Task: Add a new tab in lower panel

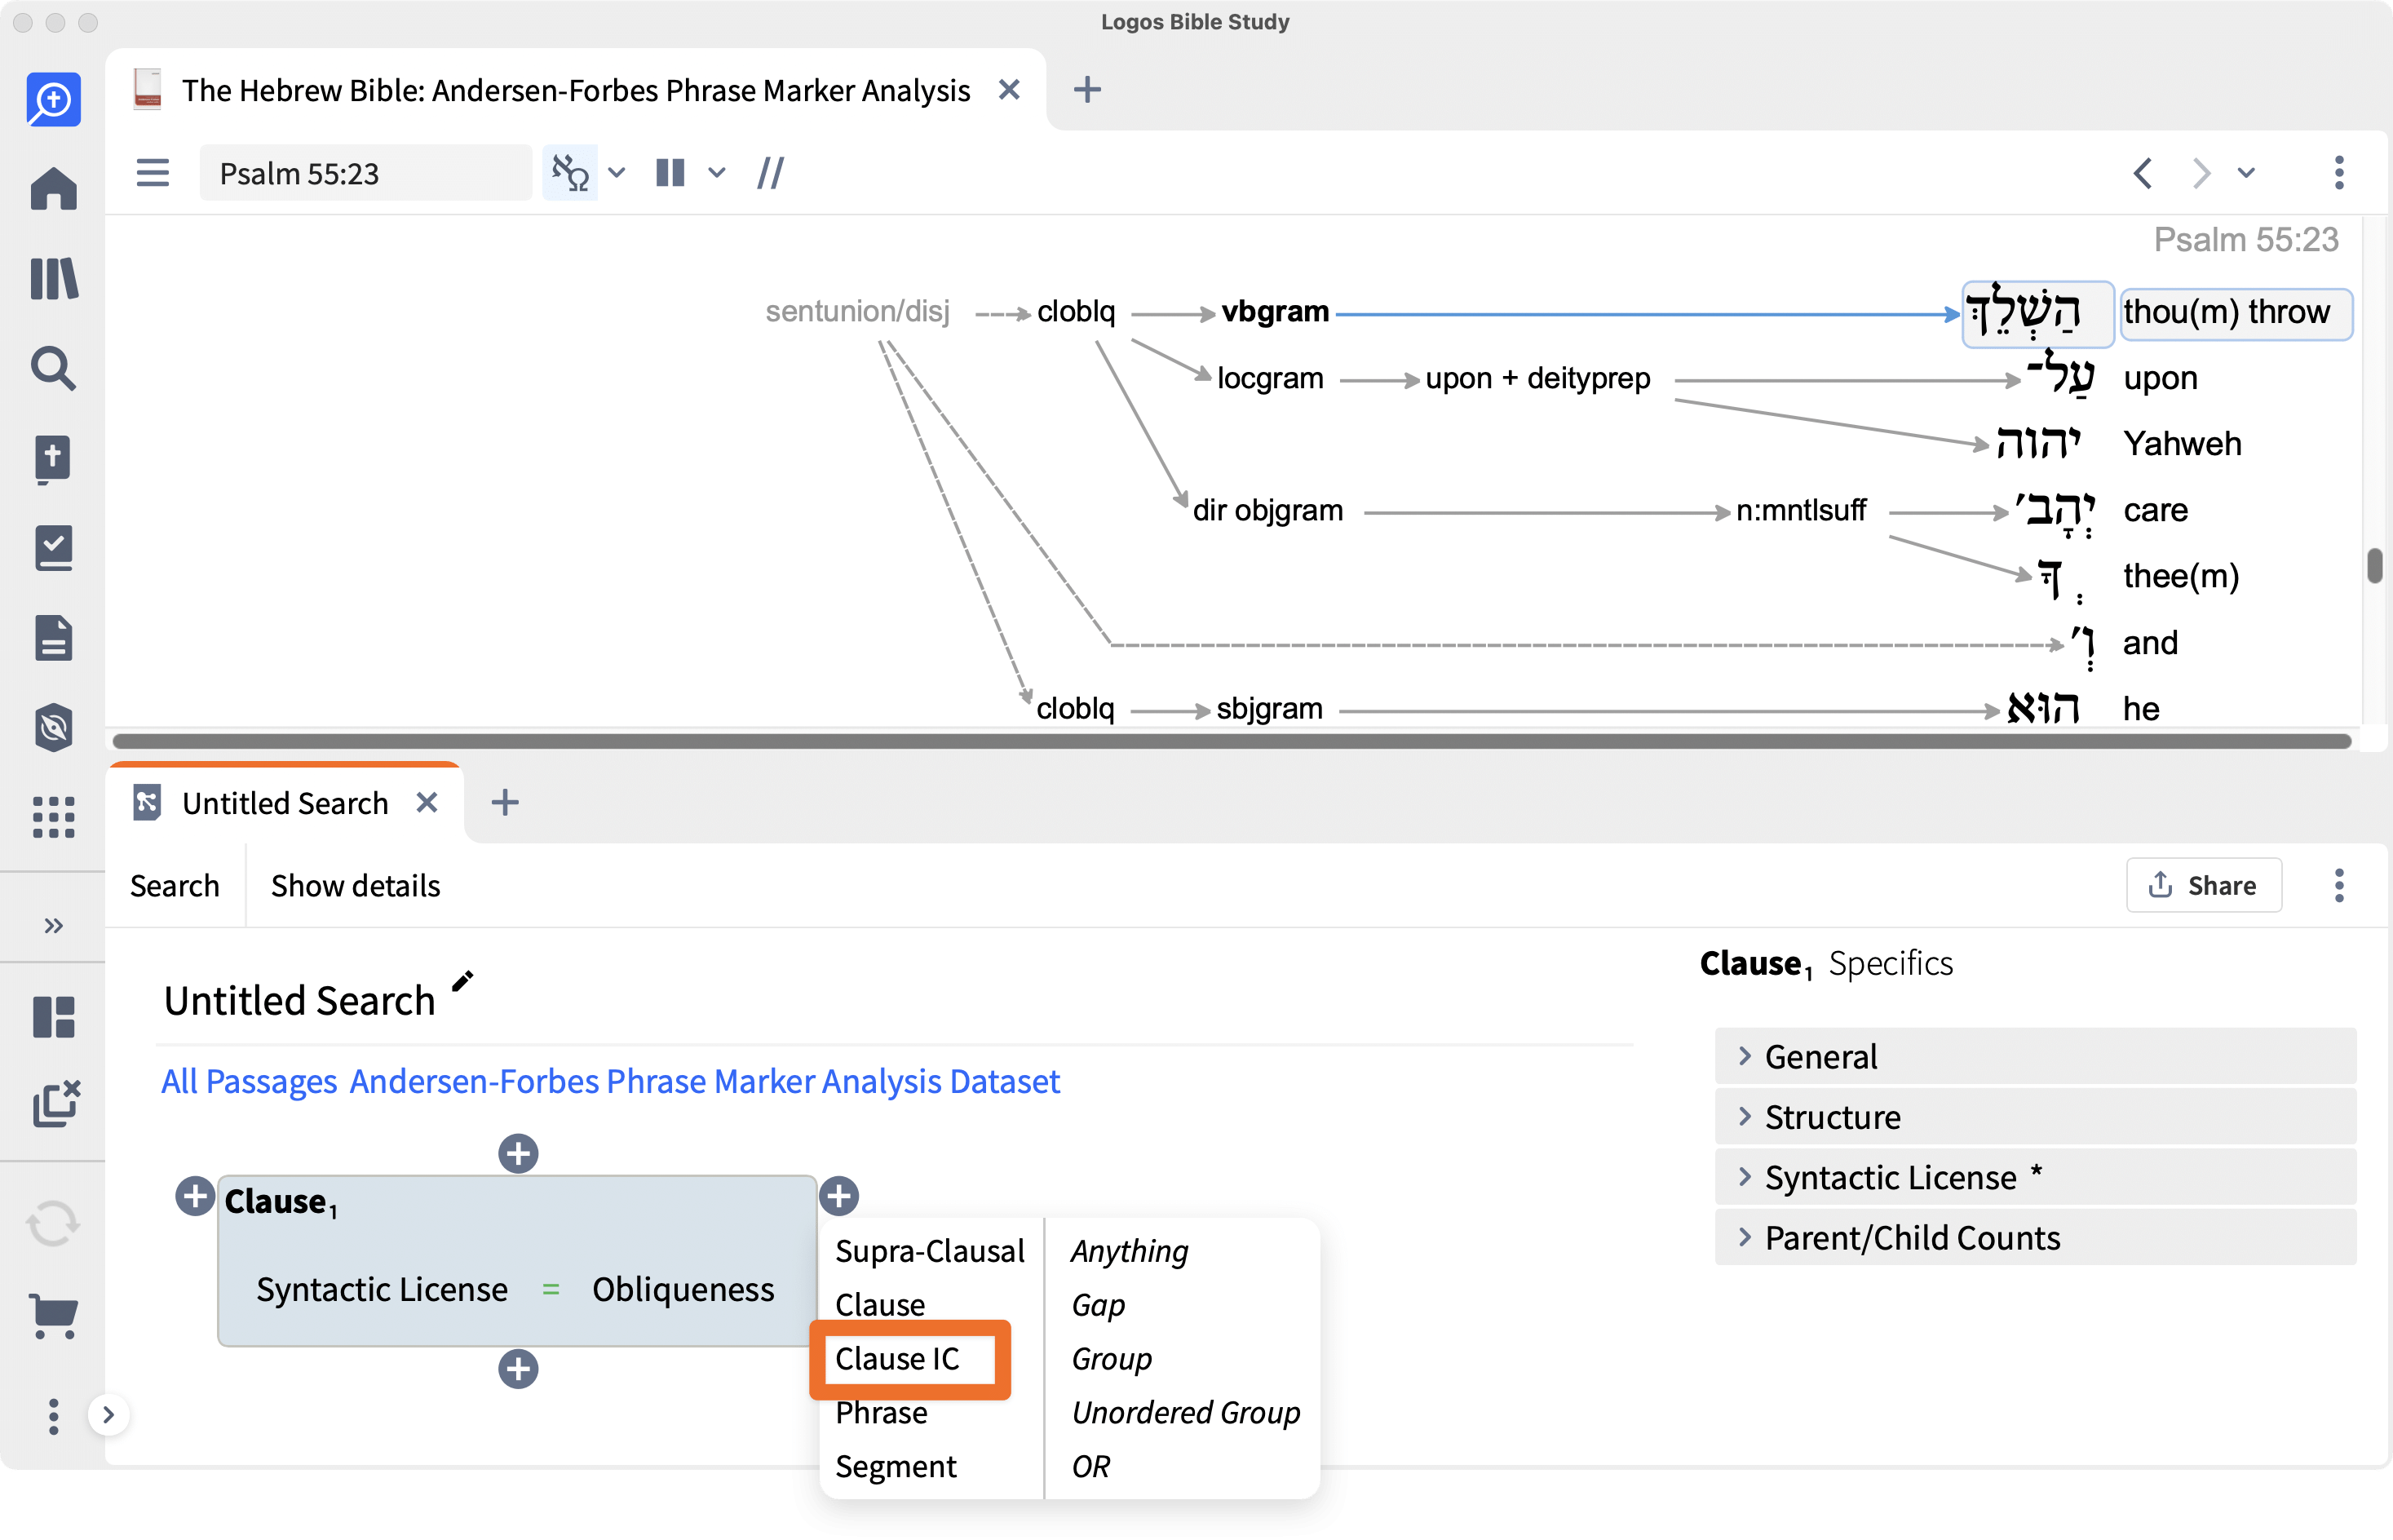Action: pyautogui.click(x=505, y=802)
